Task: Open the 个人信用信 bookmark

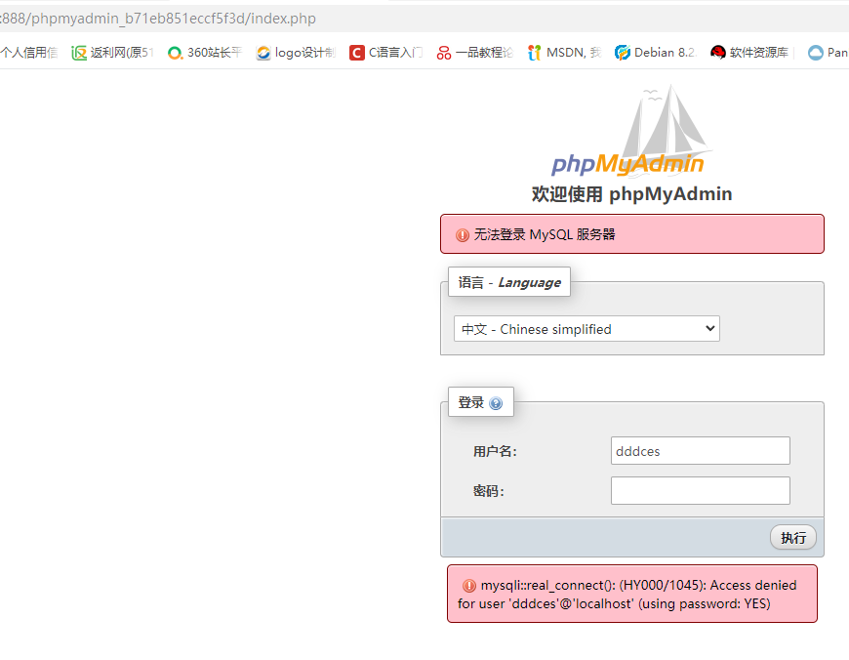Action: [x=28, y=53]
